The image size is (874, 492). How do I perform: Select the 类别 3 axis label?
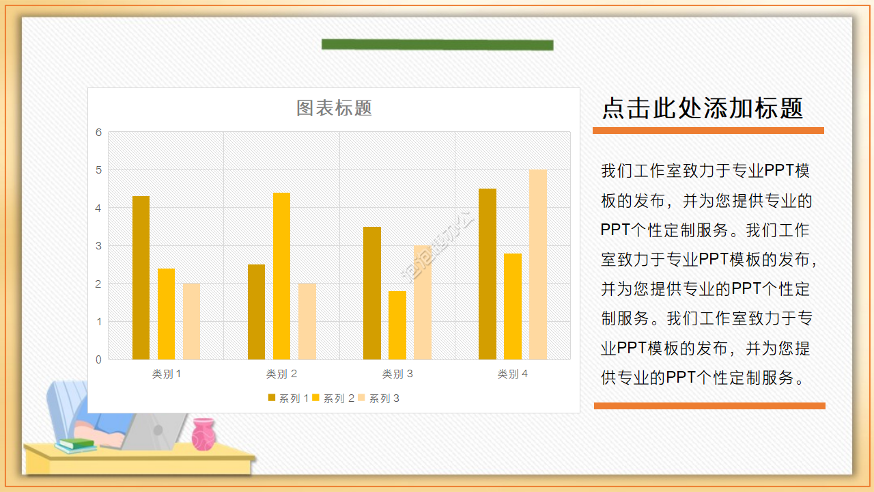pos(397,374)
